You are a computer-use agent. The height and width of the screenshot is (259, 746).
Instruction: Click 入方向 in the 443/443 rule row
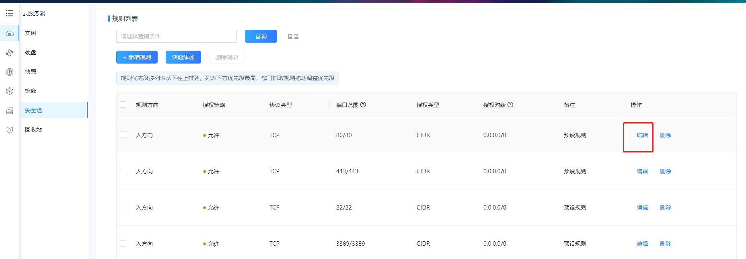tap(144, 171)
